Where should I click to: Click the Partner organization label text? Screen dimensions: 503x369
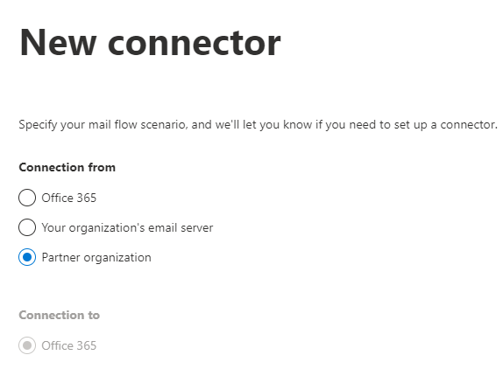96,258
